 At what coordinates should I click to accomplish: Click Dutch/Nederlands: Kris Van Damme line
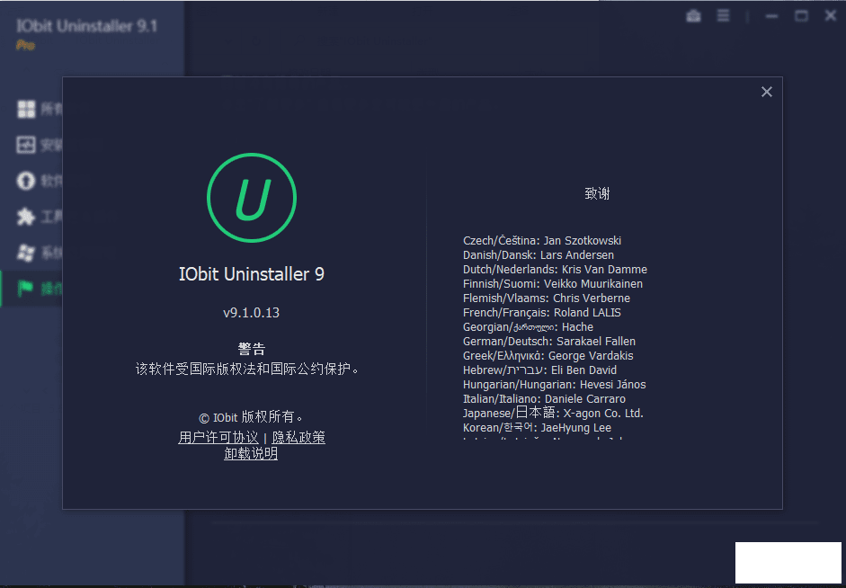pyautogui.click(x=555, y=269)
